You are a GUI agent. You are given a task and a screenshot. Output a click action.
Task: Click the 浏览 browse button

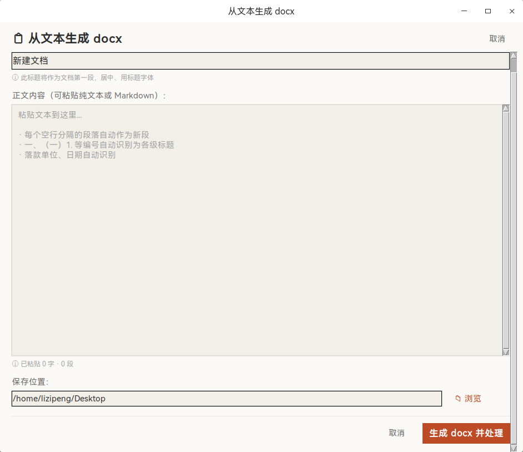468,399
